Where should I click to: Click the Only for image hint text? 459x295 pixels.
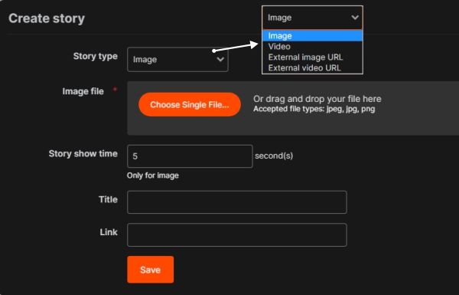[x=153, y=175]
